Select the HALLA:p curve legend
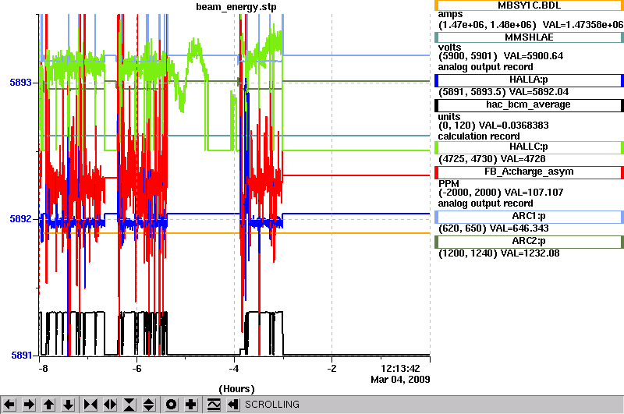This screenshot has width=624, height=414. pos(529,80)
